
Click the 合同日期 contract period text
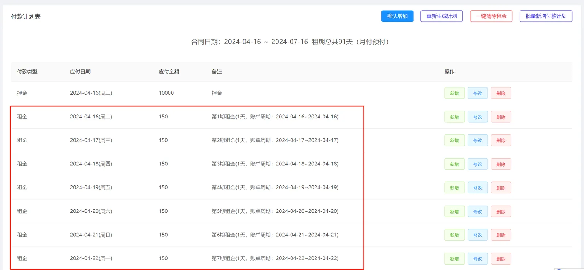291,42
